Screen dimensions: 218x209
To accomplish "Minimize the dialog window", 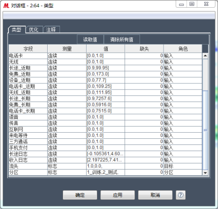I will (182, 4).
